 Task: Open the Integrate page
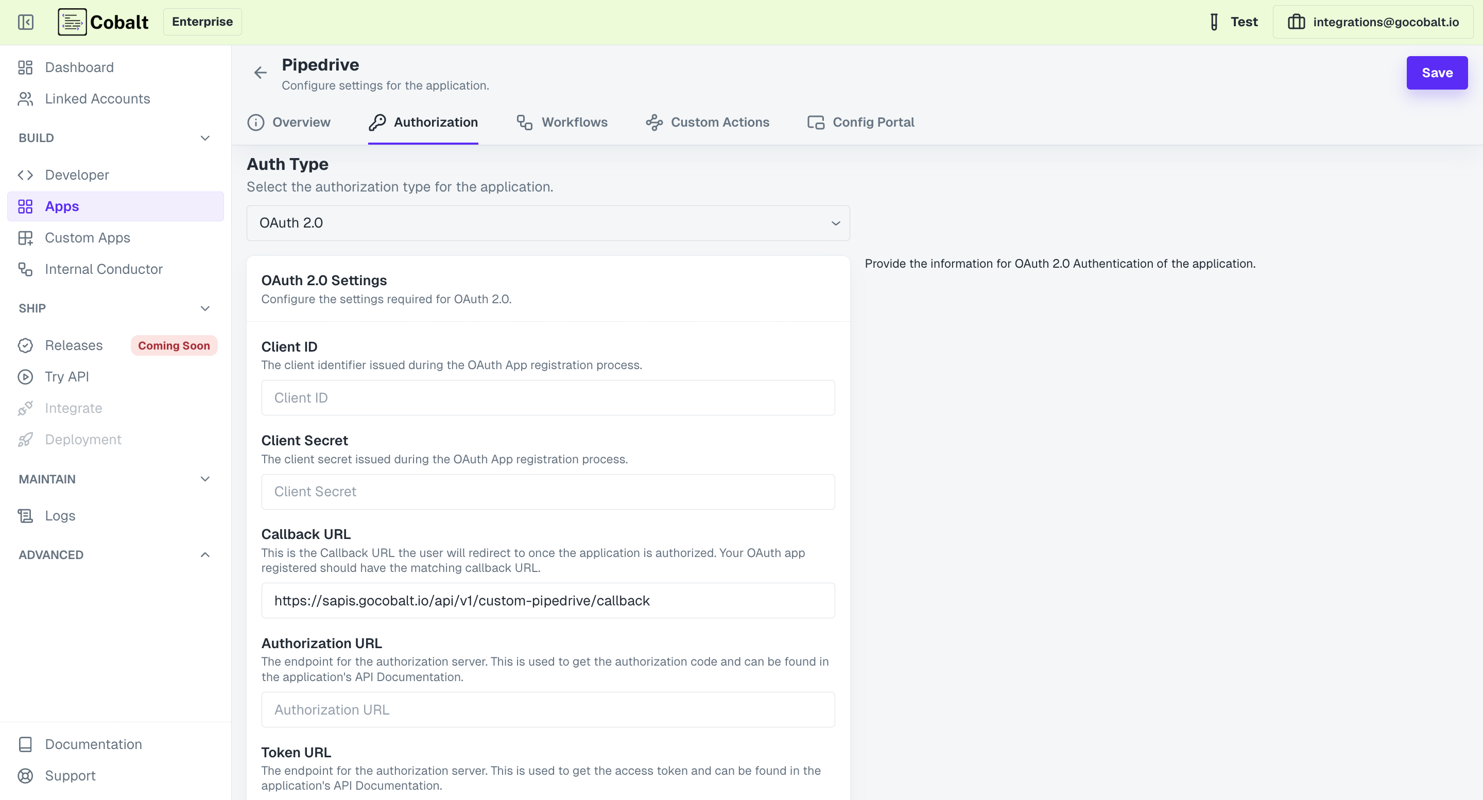point(73,408)
